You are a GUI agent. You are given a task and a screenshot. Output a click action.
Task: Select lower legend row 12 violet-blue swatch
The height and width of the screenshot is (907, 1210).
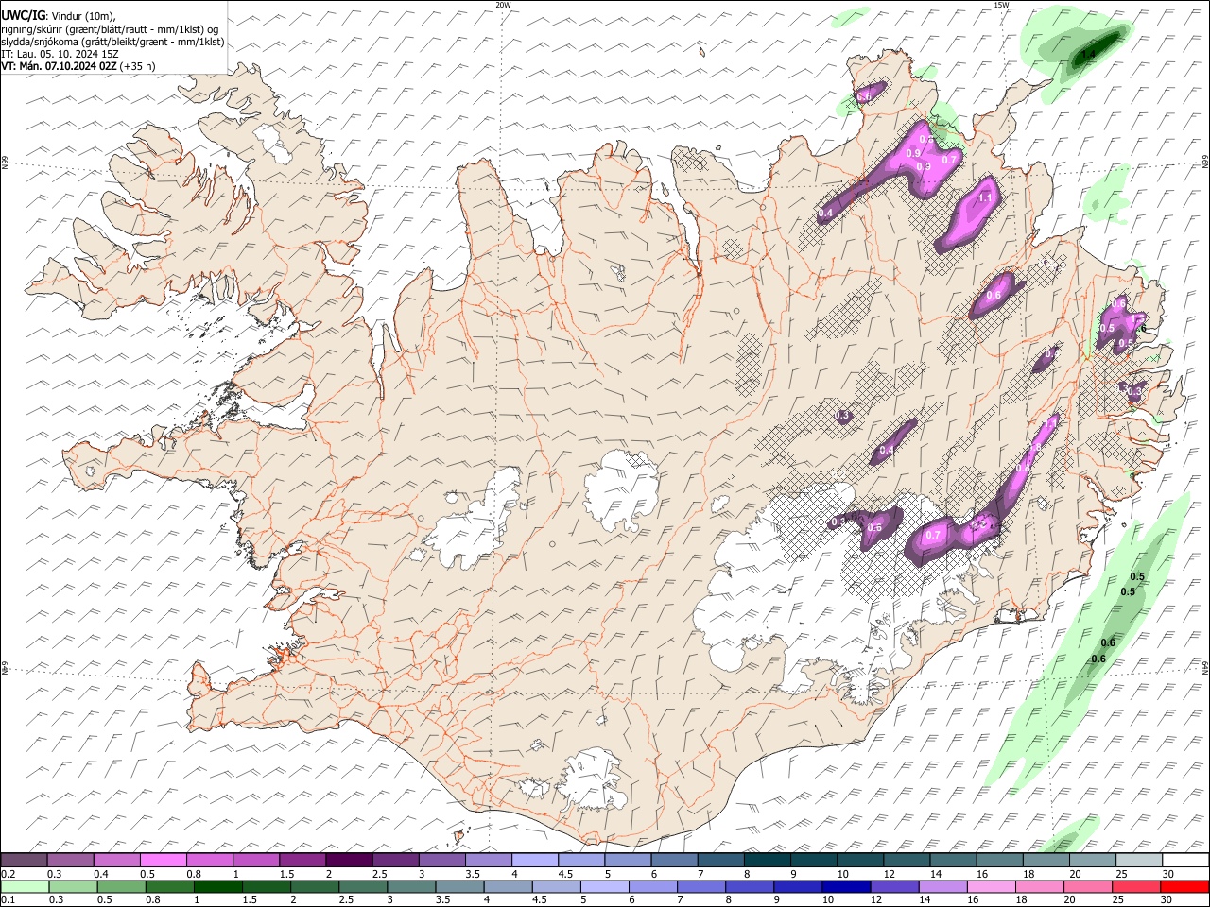(x=895, y=886)
